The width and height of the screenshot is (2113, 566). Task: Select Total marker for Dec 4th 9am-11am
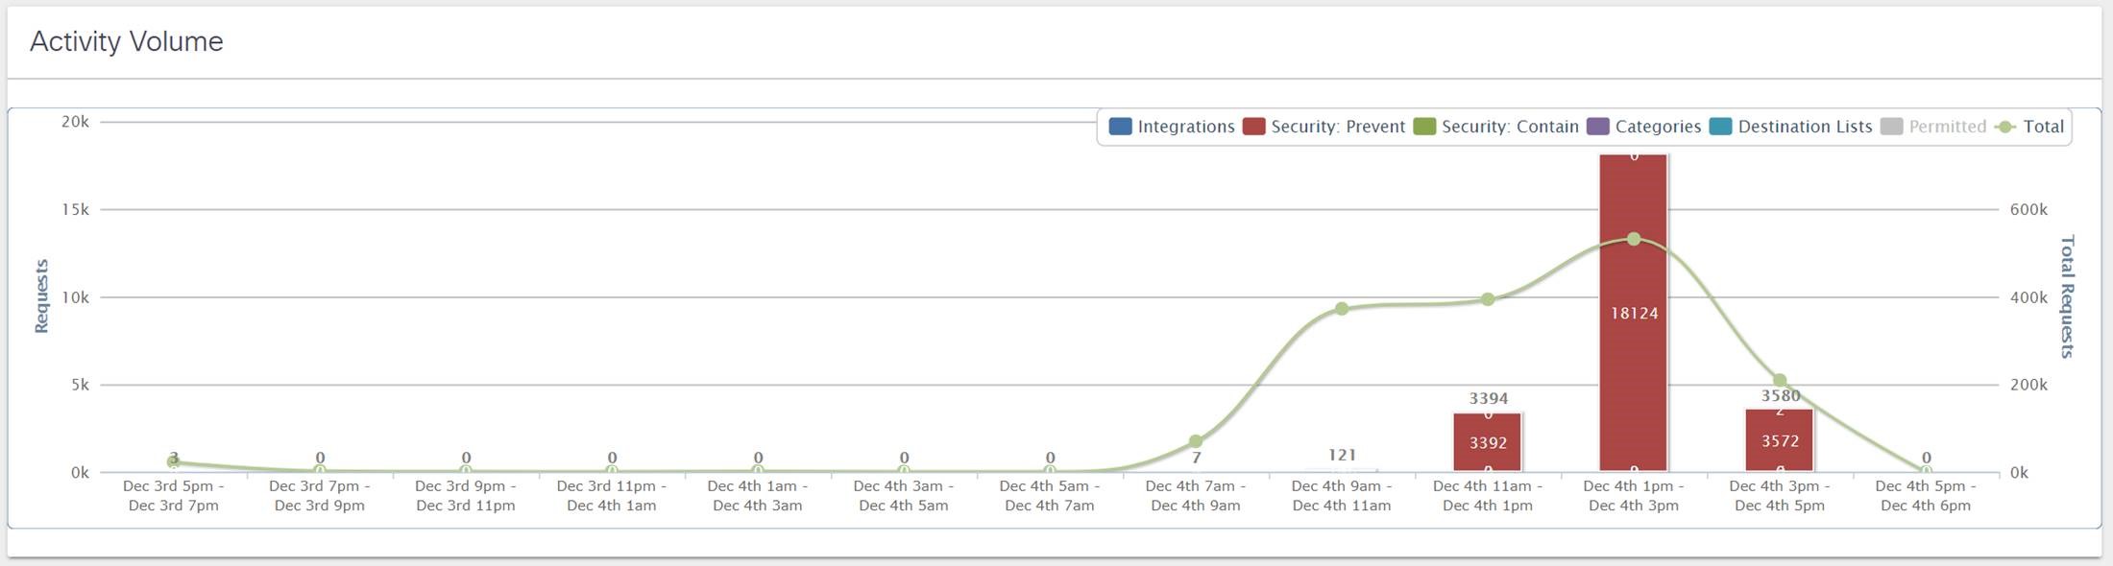pyautogui.click(x=1342, y=309)
